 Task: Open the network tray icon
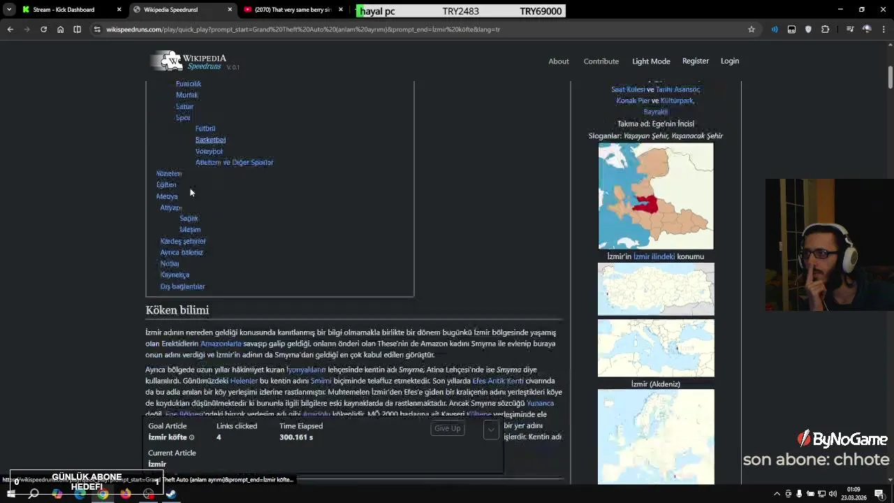(x=821, y=494)
